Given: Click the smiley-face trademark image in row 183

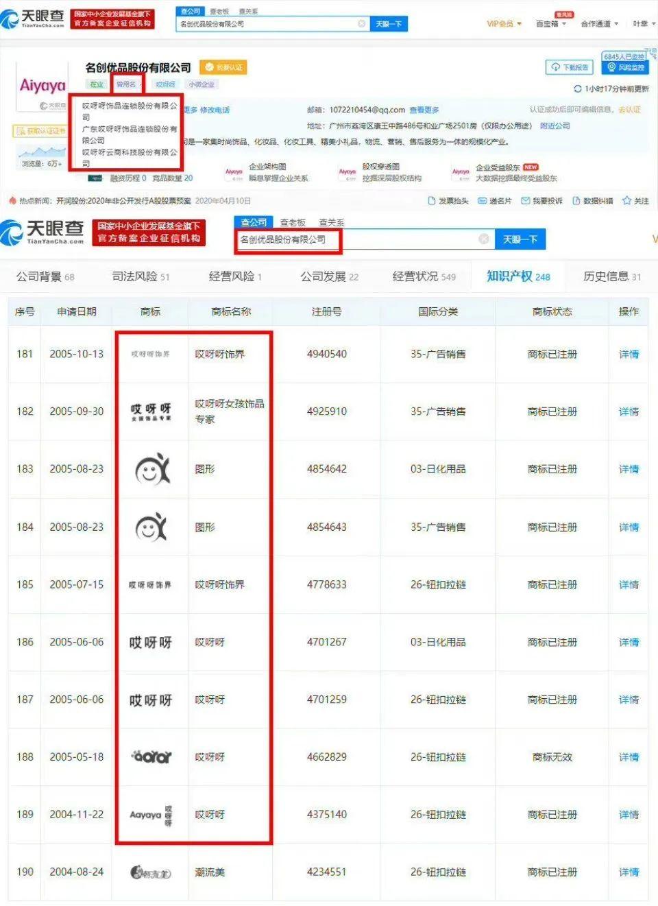Looking at the screenshot, I should [151, 469].
